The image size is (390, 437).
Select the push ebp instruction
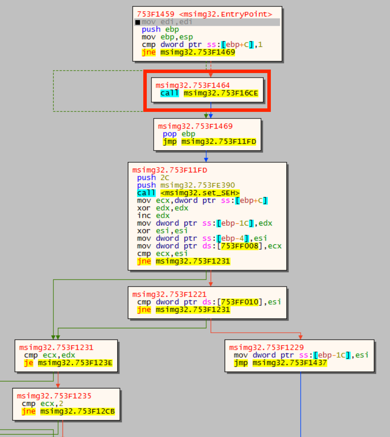(x=160, y=29)
